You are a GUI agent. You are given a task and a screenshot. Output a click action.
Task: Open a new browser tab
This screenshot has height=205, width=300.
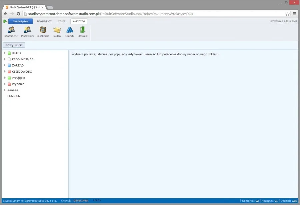tap(50, 7)
